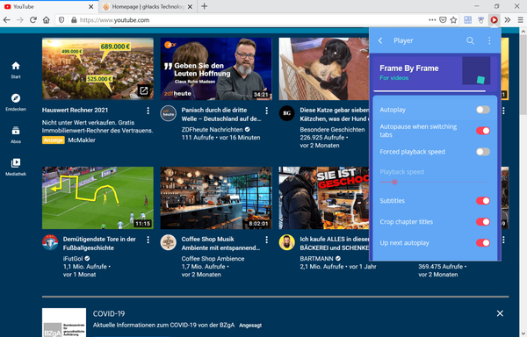Click the browser back arrow
527x337 pixels.
pyautogui.click(x=7, y=20)
